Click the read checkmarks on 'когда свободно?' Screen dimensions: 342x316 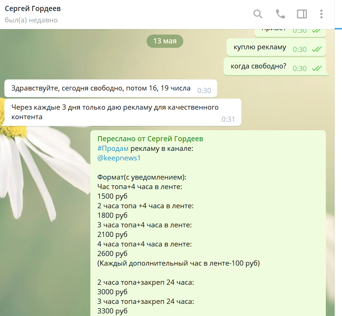317,68
